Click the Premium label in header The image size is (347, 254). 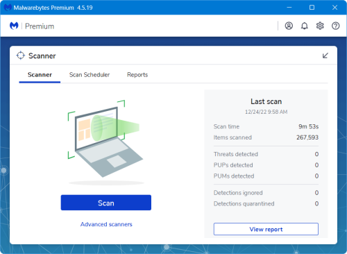[x=40, y=26]
